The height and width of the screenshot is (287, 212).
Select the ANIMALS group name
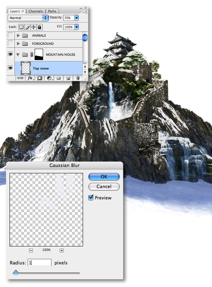point(39,36)
